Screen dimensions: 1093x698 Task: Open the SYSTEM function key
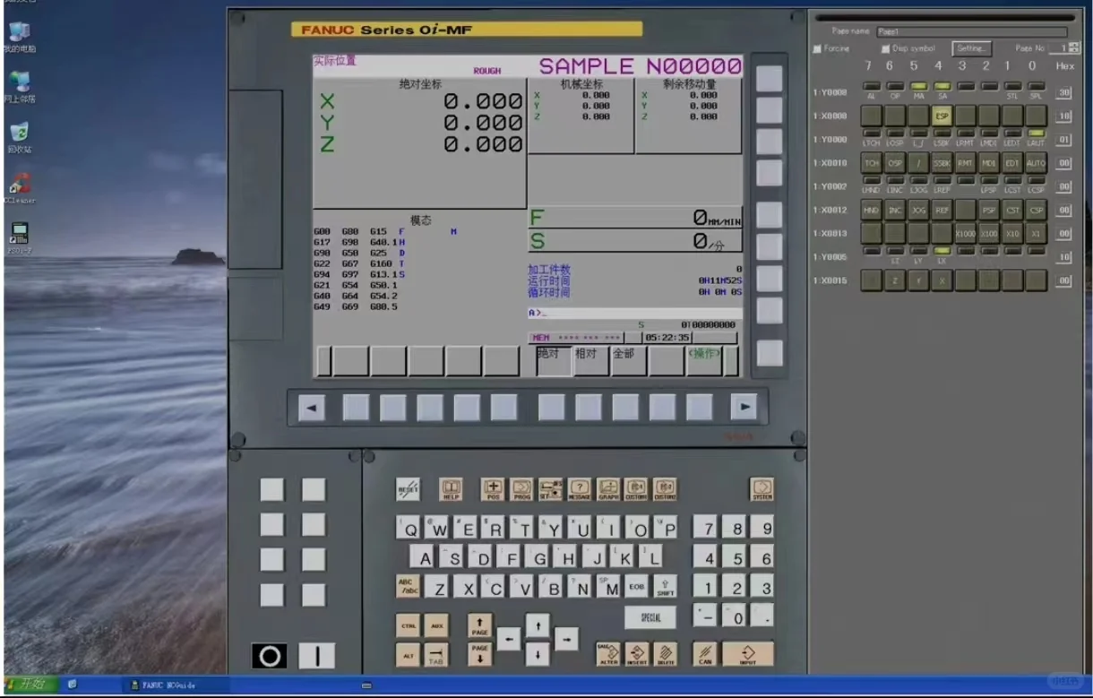point(762,489)
